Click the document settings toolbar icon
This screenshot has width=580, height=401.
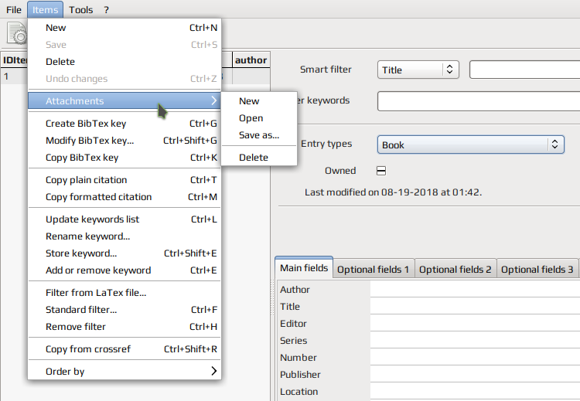(x=16, y=33)
